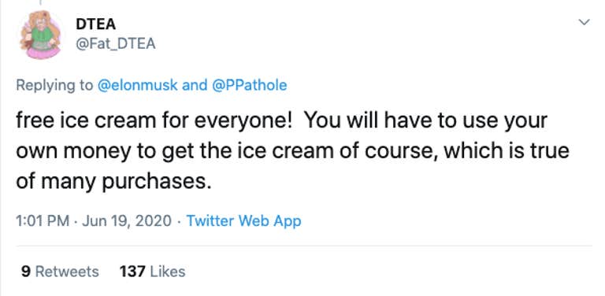The width and height of the screenshot is (605, 296).
Task: Click the word 'Likes' in stats row
Action: click(x=168, y=272)
